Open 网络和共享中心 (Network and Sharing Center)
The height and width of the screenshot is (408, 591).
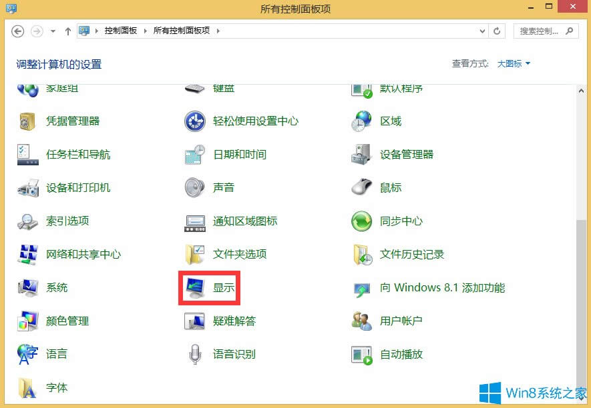tap(84, 254)
